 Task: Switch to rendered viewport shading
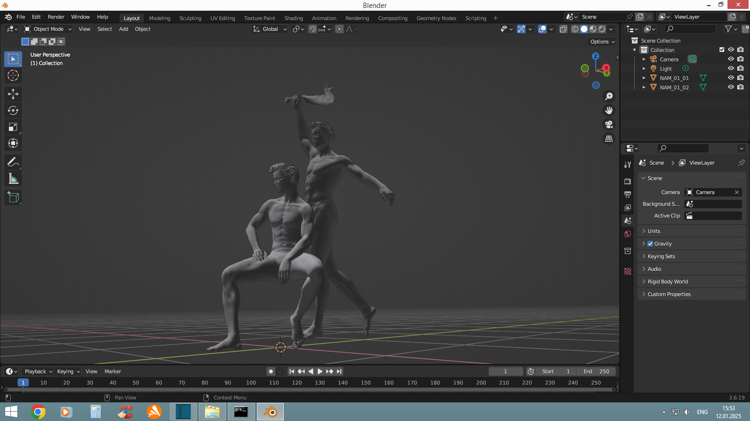tap(602, 29)
